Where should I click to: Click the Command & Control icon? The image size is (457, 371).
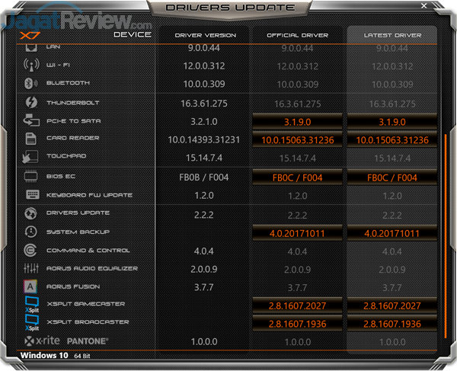click(x=31, y=251)
